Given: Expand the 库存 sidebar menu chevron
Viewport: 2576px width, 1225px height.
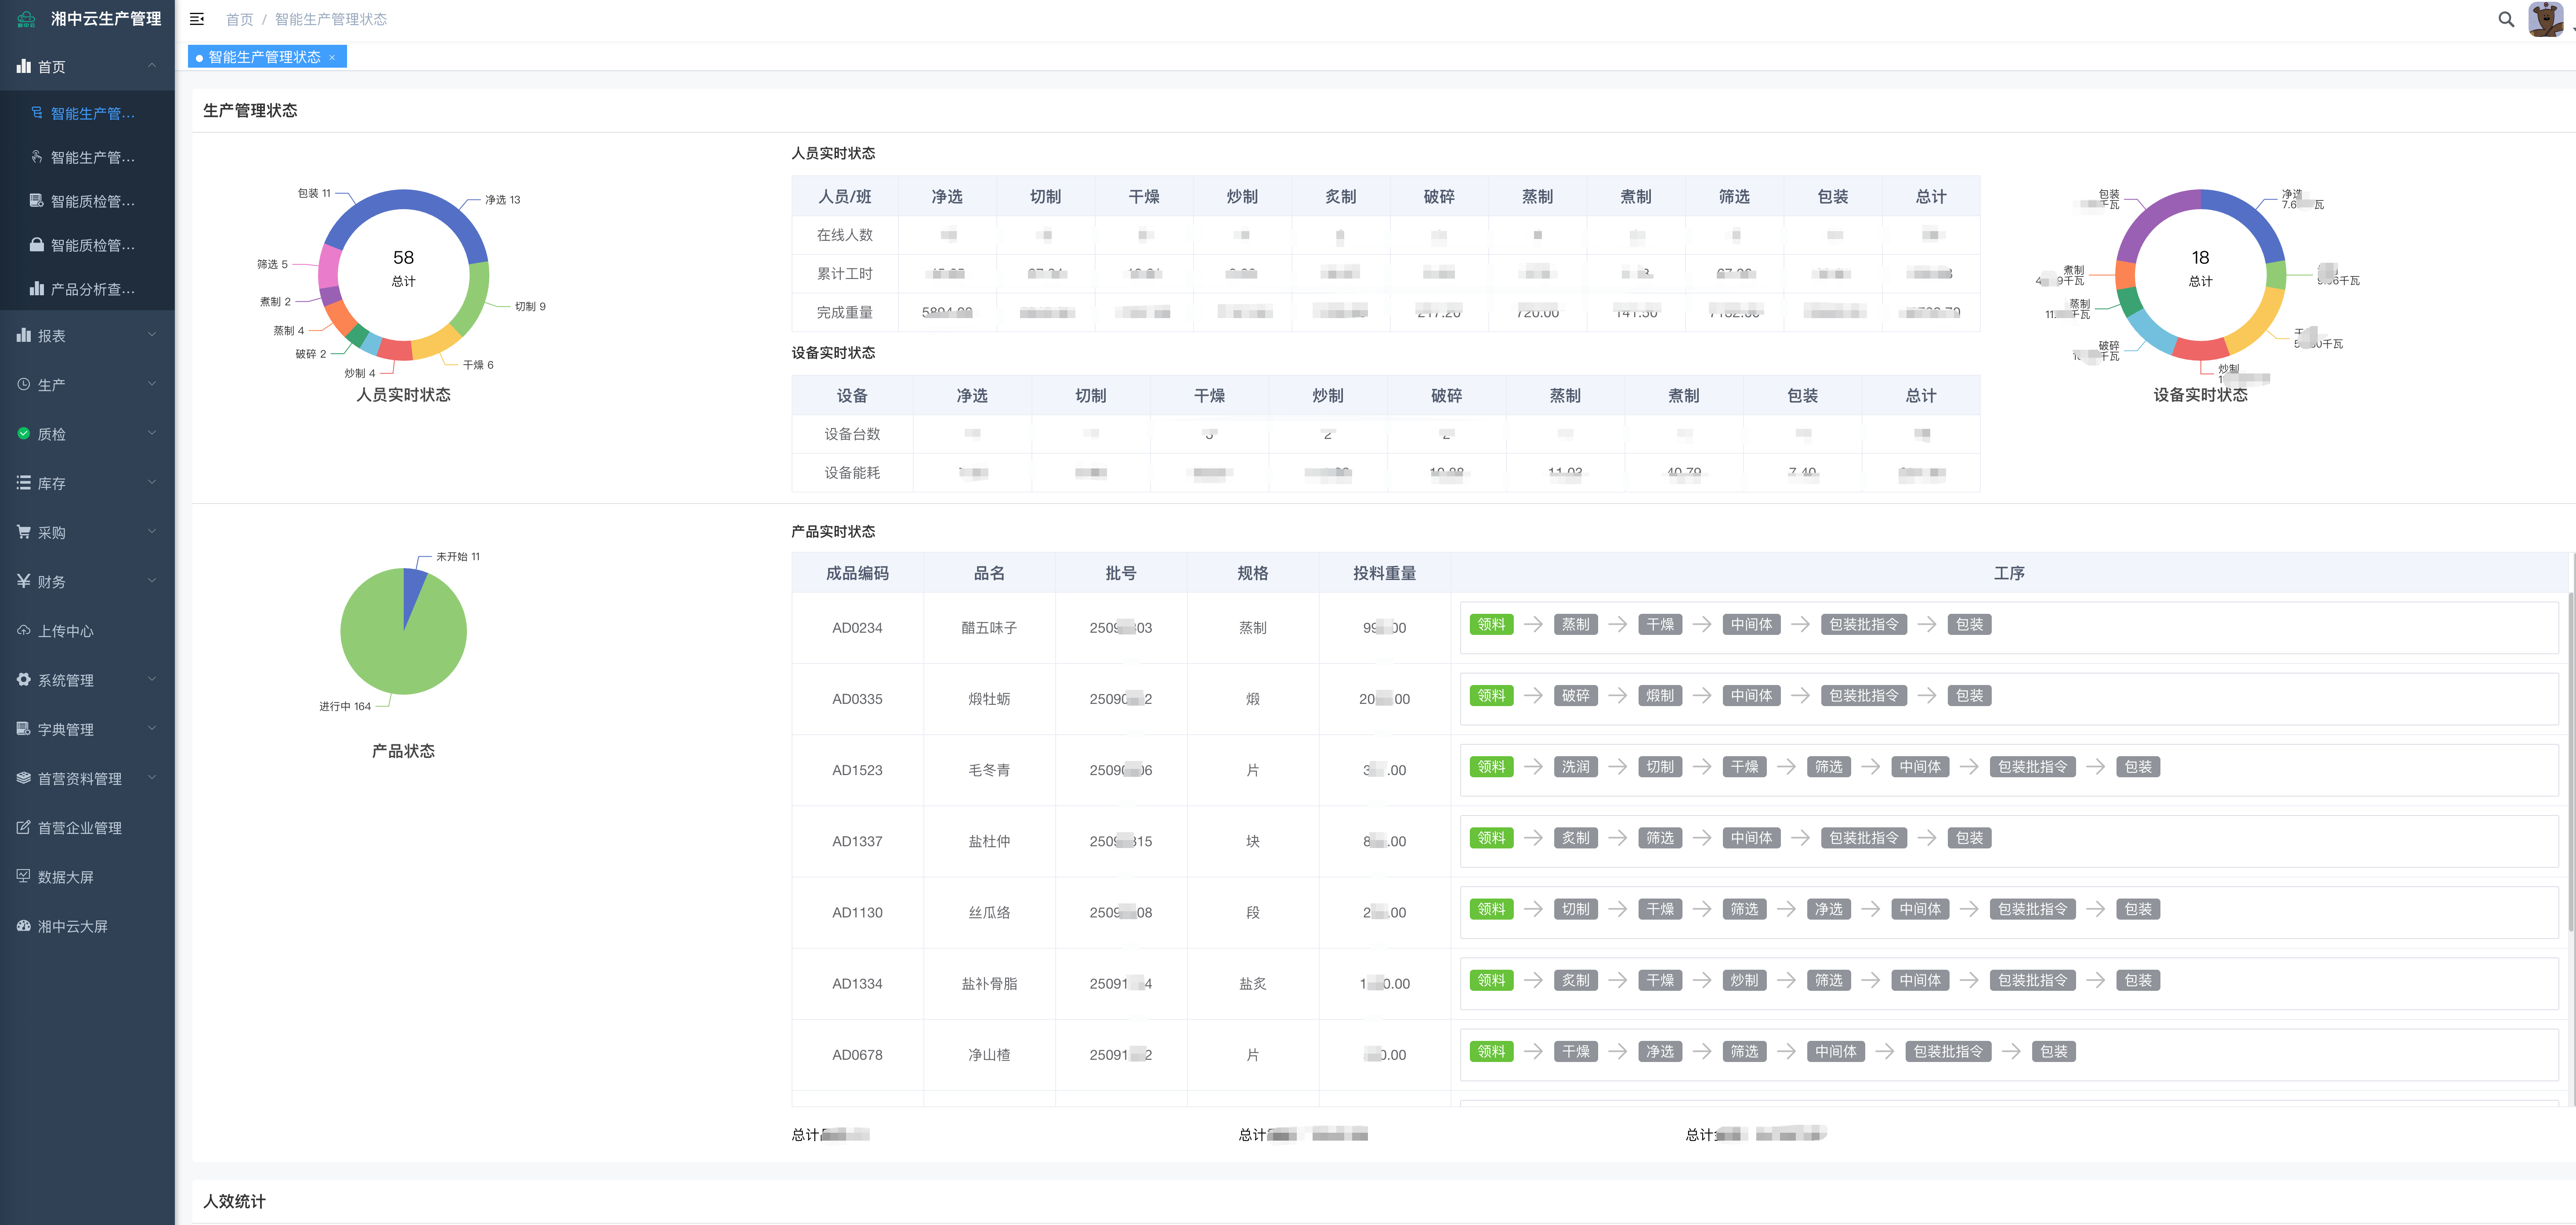Looking at the screenshot, I should point(152,483).
